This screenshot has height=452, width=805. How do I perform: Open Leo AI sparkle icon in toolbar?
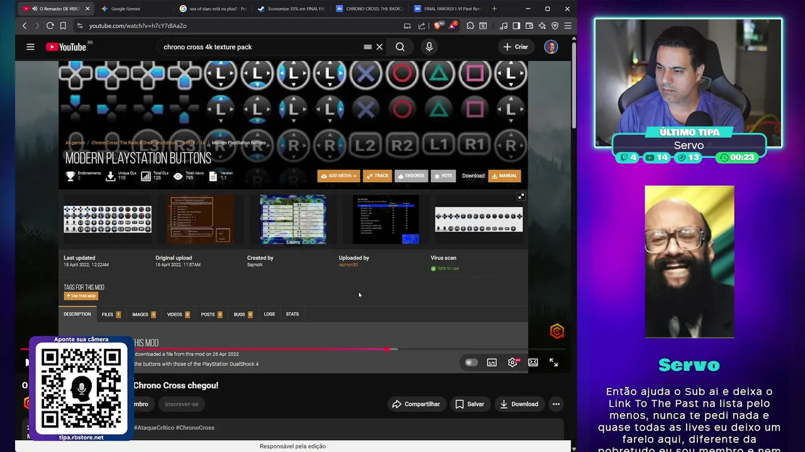pos(541,26)
